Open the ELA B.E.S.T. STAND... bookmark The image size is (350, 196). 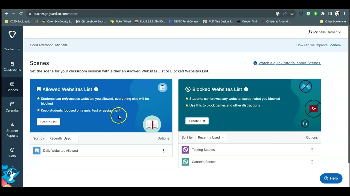click(x=150, y=22)
